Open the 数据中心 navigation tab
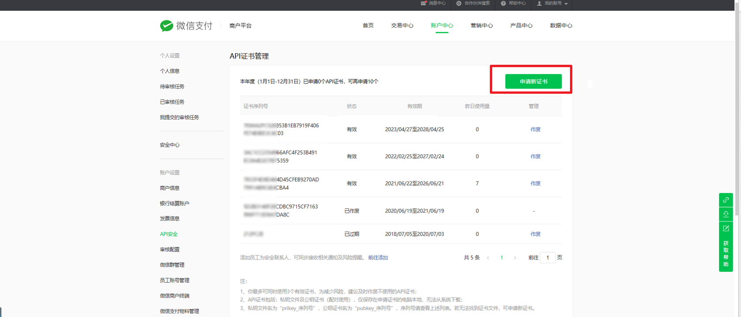The image size is (741, 317). (561, 26)
